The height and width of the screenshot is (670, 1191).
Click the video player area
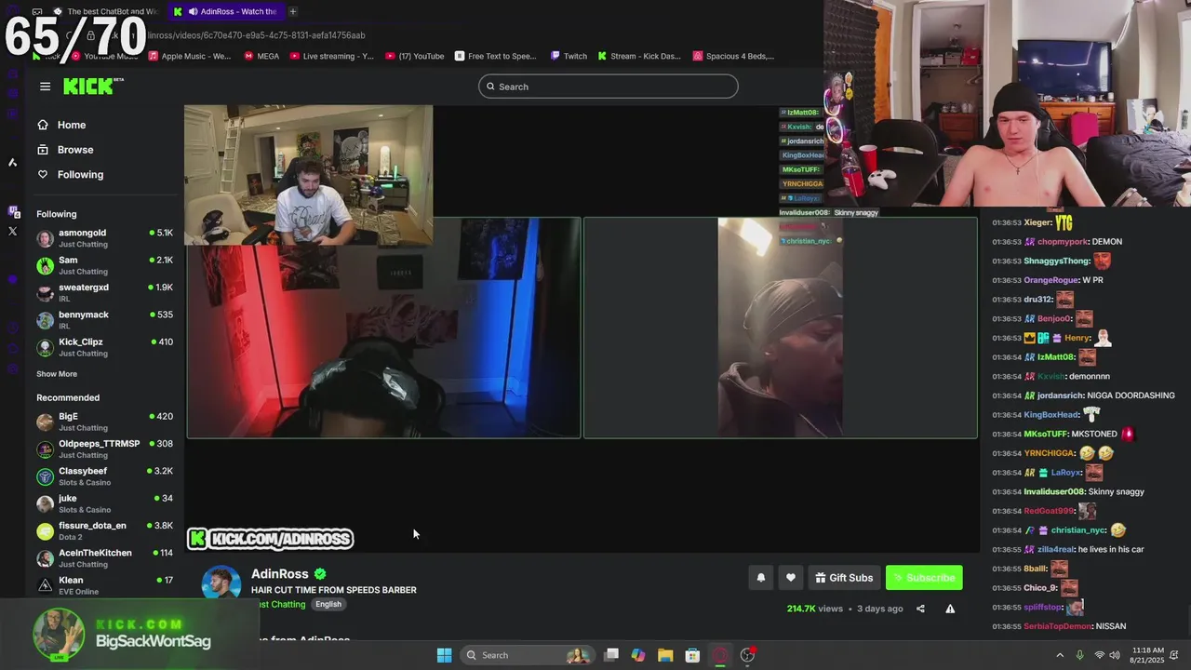coord(582,328)
